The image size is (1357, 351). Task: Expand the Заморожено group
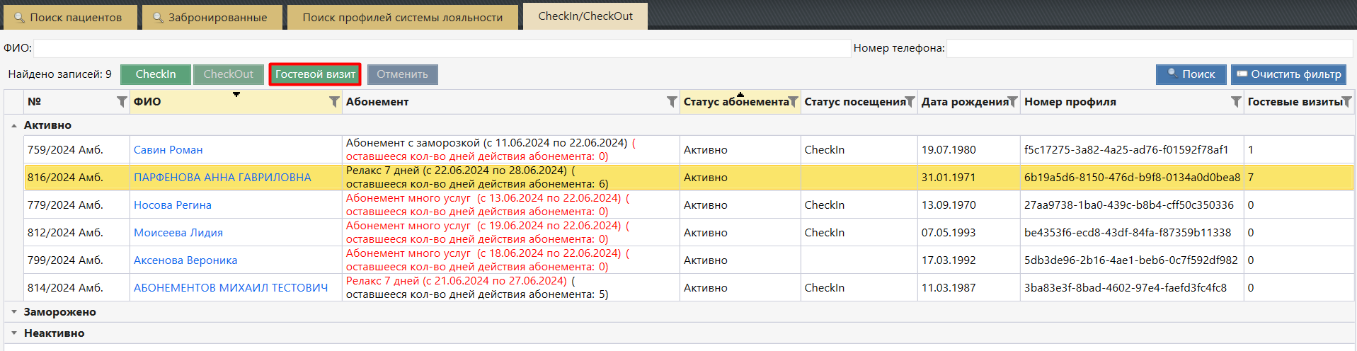click(14, 312)
